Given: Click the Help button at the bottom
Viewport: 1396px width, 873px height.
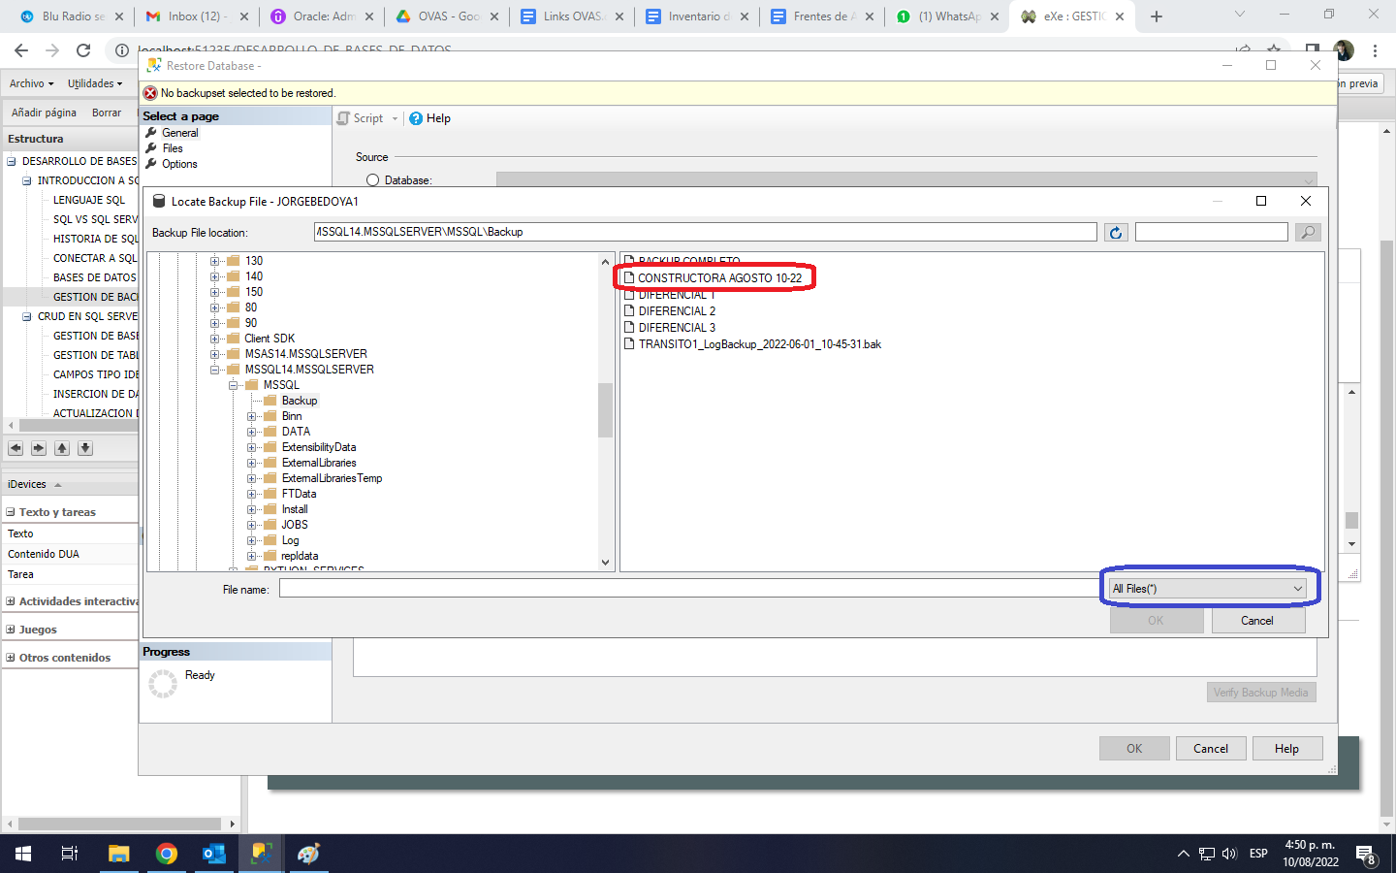Looking at the screenshot, I should point(1286,749).
